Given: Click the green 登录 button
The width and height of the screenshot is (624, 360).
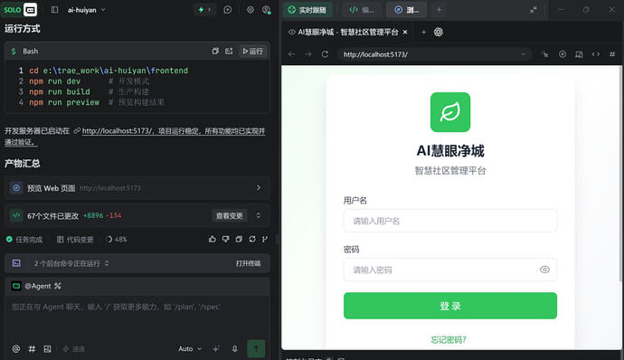Looking at the screenshot, I should click(450, 306).
